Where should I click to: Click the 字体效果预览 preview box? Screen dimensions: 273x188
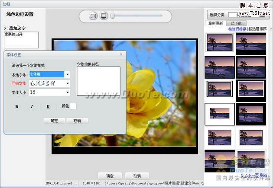[x=98, y=81]
